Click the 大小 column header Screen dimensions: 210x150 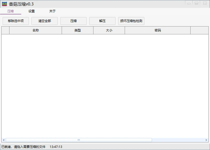click(x=109, y=30)
